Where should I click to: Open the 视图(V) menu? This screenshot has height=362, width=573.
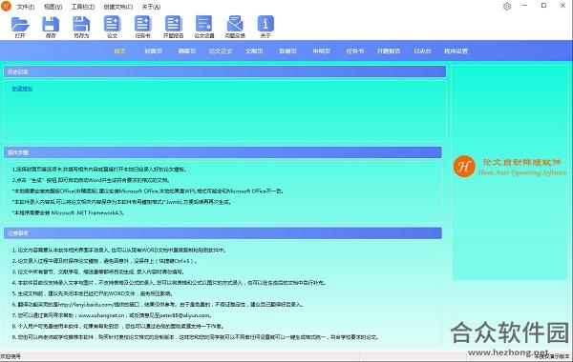coord(53,7)
